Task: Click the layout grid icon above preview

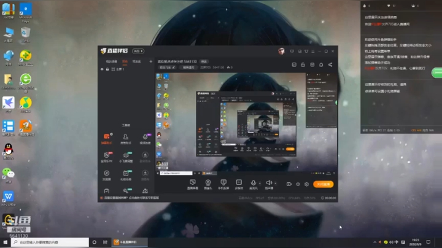Action: tap(312, 64)
